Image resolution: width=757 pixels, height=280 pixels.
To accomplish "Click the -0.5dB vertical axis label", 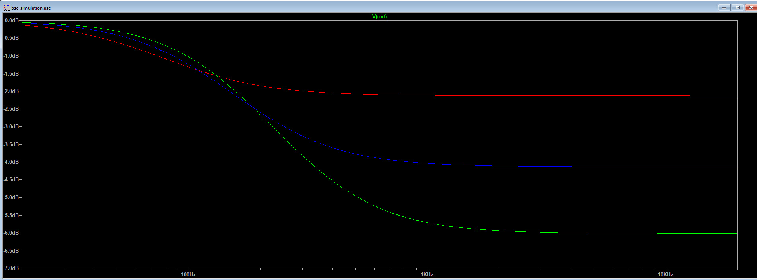I will [11, 38].
